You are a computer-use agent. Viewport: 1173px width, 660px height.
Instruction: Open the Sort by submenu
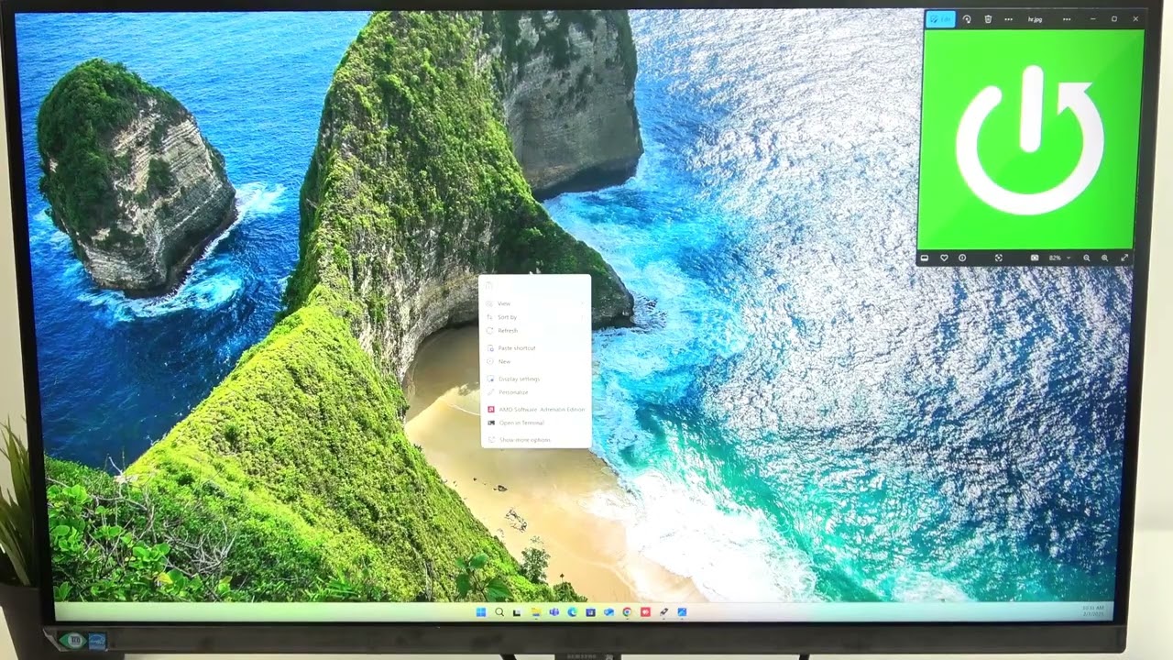coord(535,317)
